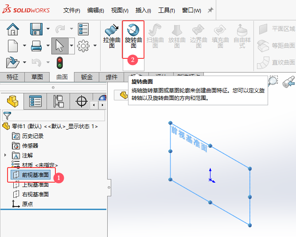296x237 pixels.
Task: Click the Zoom to Area magnifier icon
Action: 273,81
